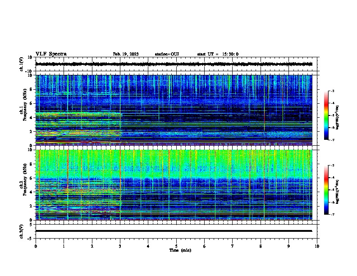357x276 pixels.
Task: Select the date text "Feb. 19, 2023"
Action: point(126,54)
